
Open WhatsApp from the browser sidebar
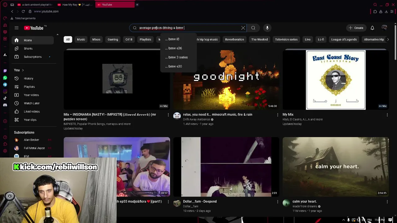pyautogui.click(x=5, y=78)
